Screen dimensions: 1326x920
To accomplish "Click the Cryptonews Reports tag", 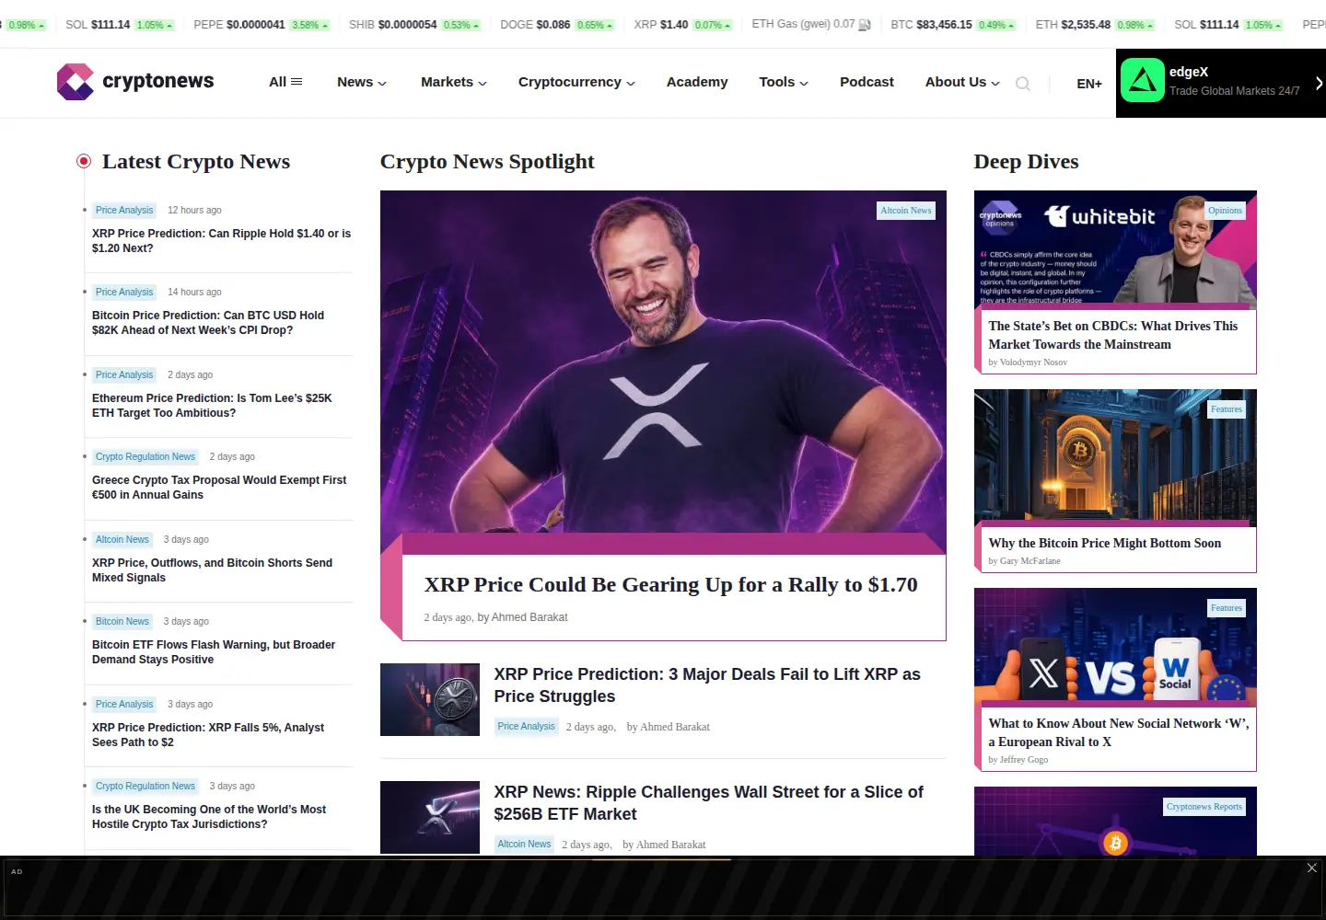I will [1204, 807].
